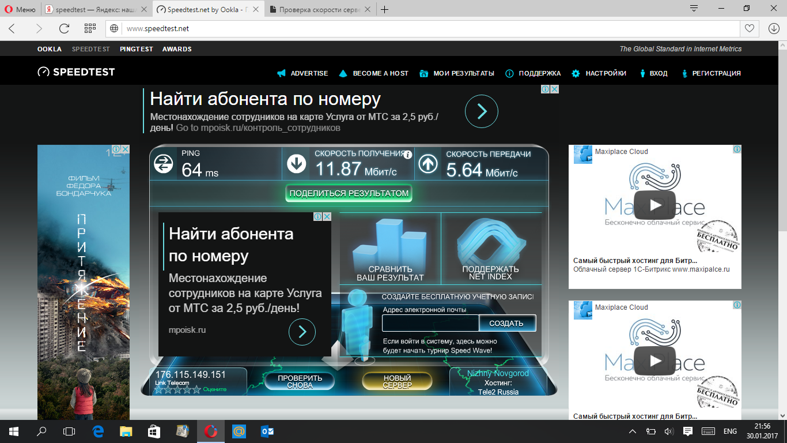Click the Оцените link
This screenshot has height=443, width=787.
click(x=215, y=389)
